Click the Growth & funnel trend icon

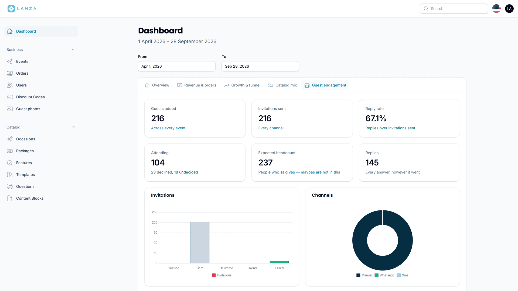tap(227, 85)
